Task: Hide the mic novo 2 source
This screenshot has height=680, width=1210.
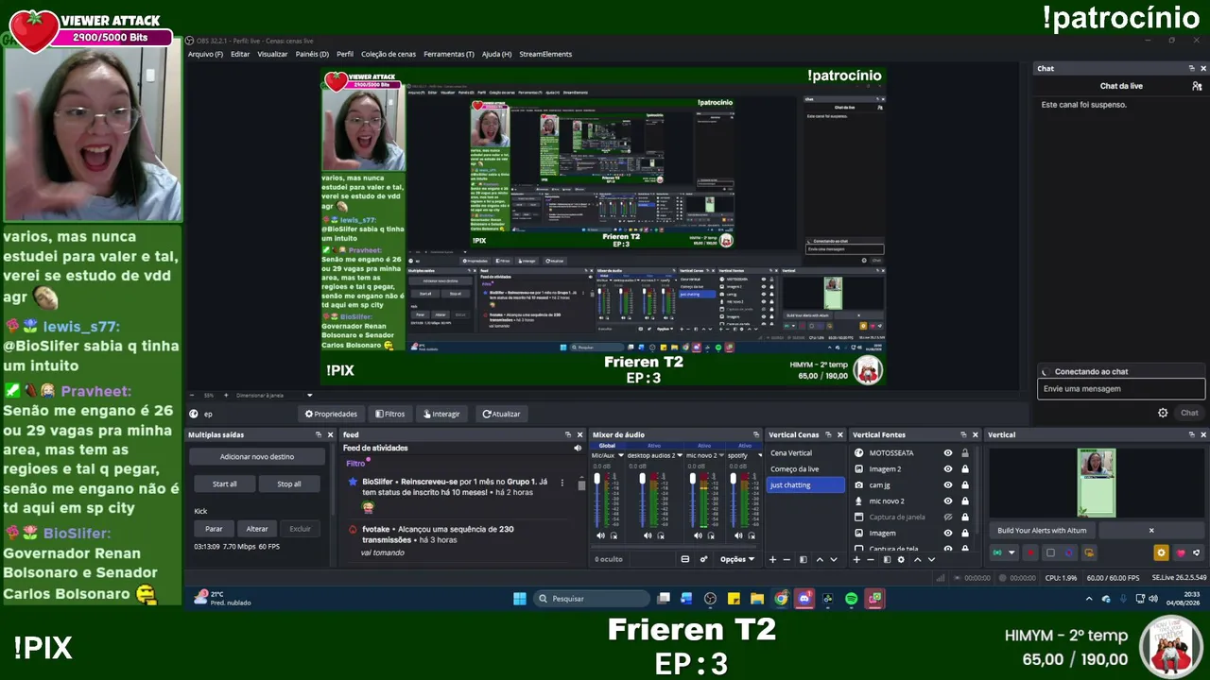Action: [948, 501]
